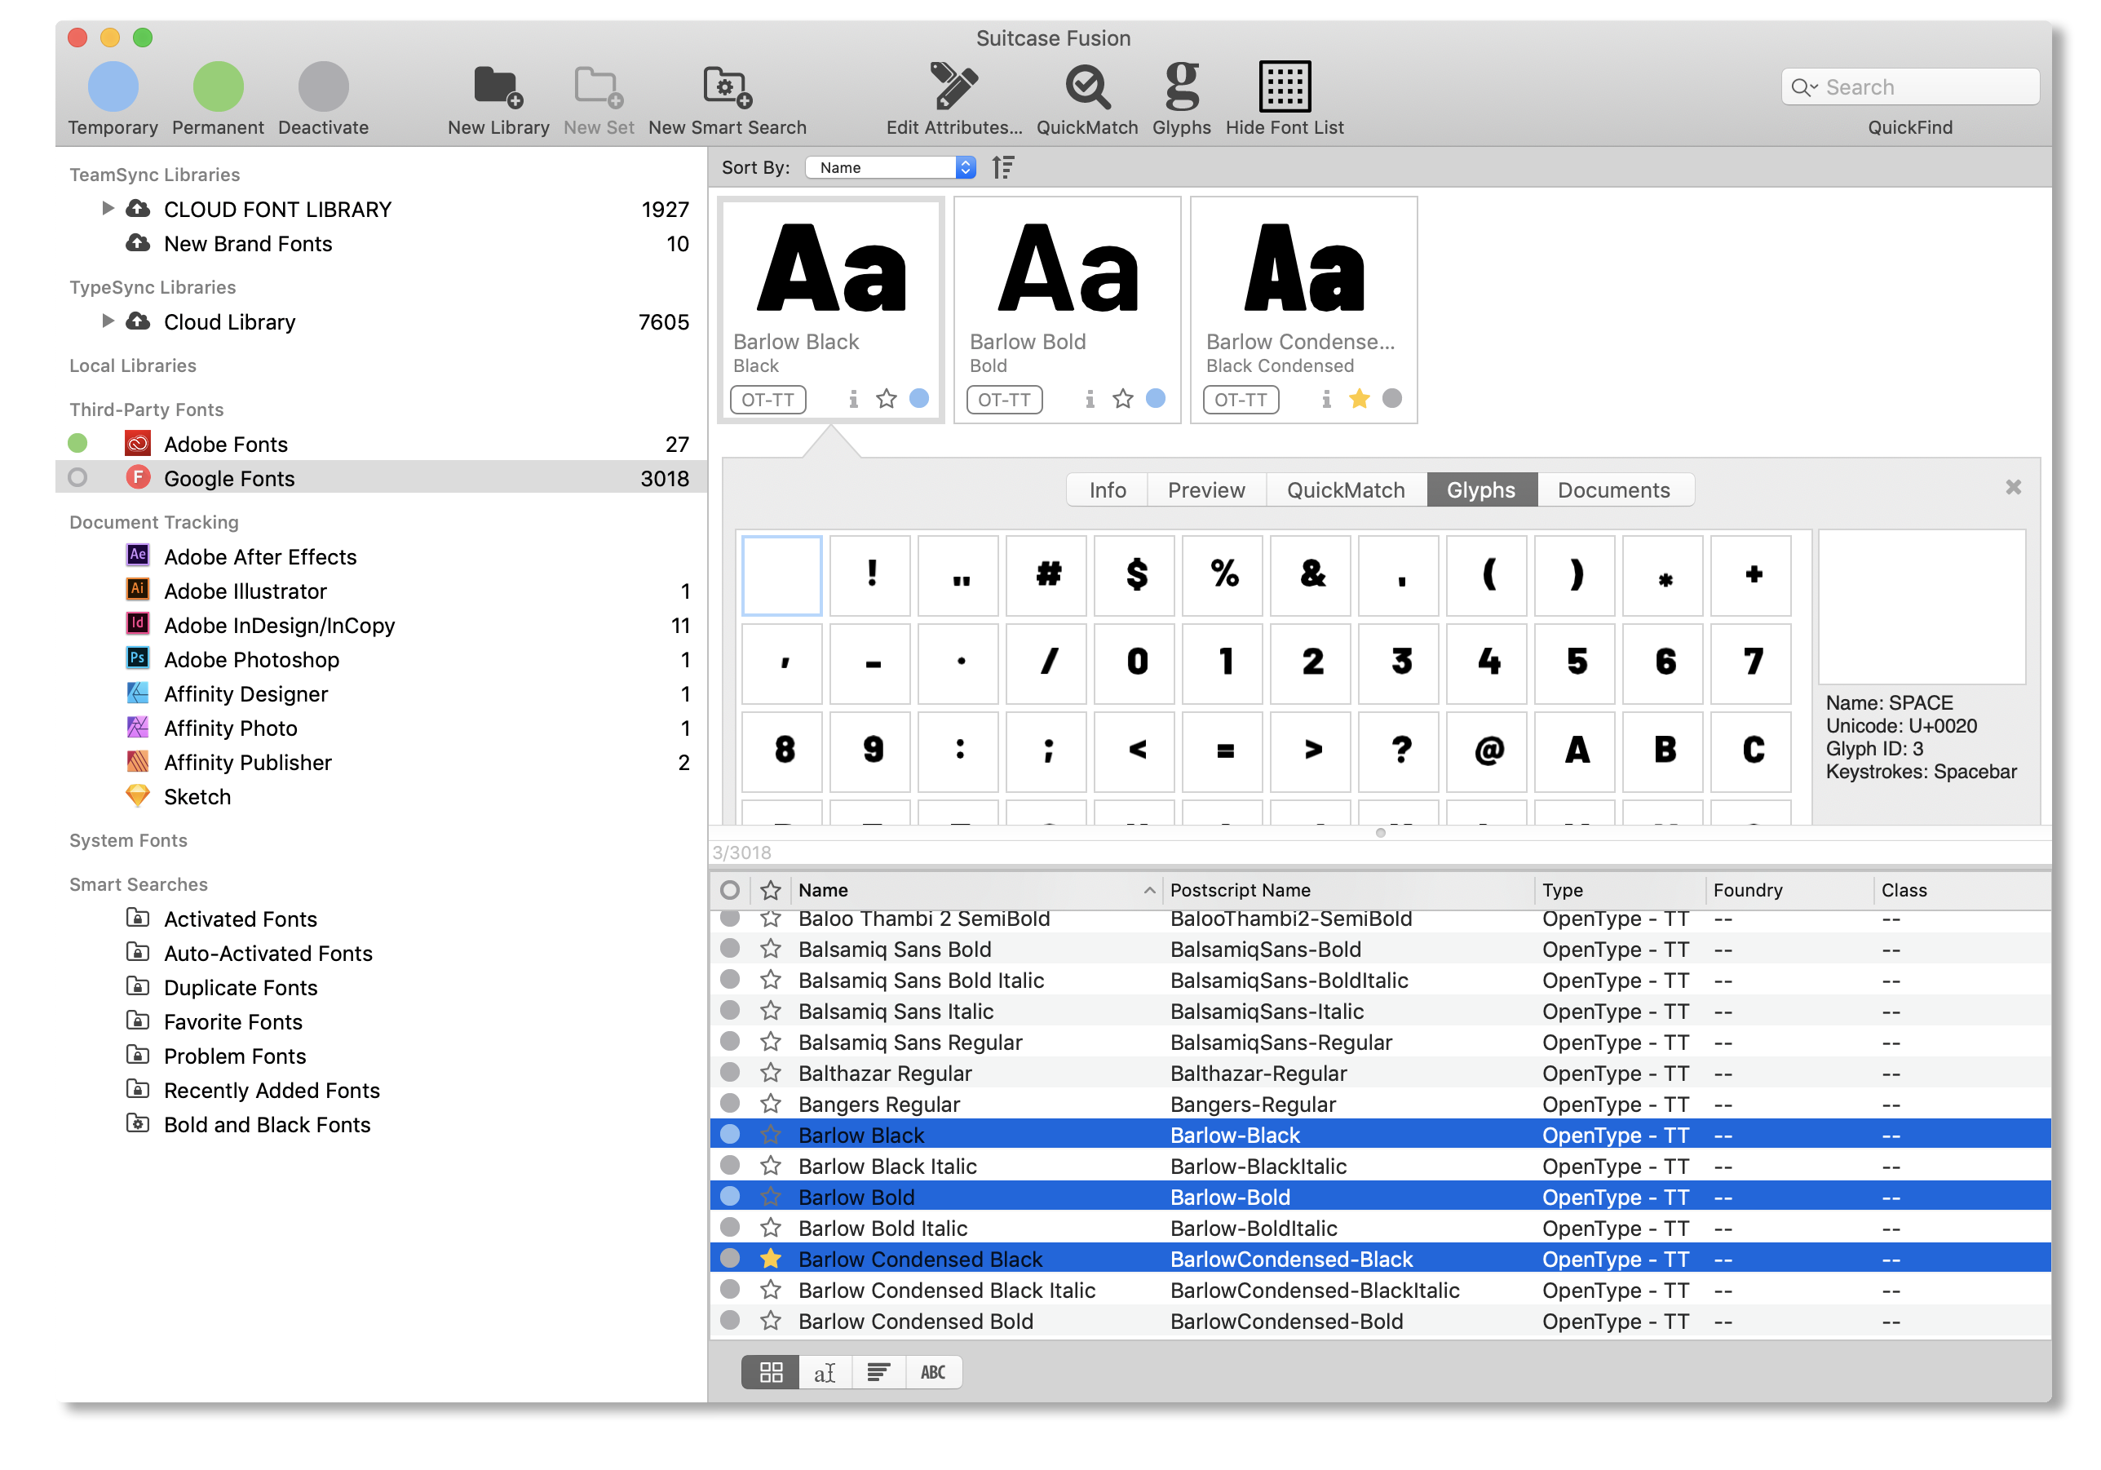2101x1470 pixels.
Task: Select the Bold and Black Fonts smart search
Action: [x=266, y=1124]
